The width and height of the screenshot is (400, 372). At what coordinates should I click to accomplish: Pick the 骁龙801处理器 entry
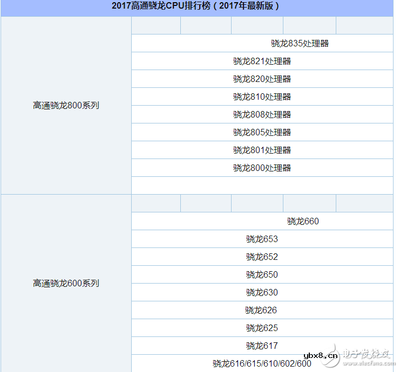[x=262, y=150]
